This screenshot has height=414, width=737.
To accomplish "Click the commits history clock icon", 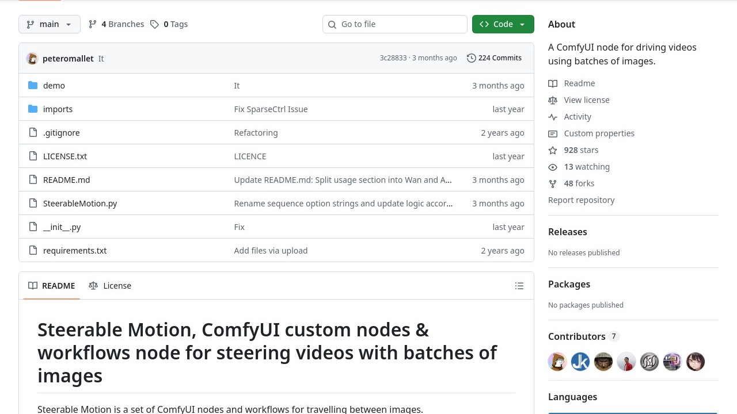I will tap(471, 58).
